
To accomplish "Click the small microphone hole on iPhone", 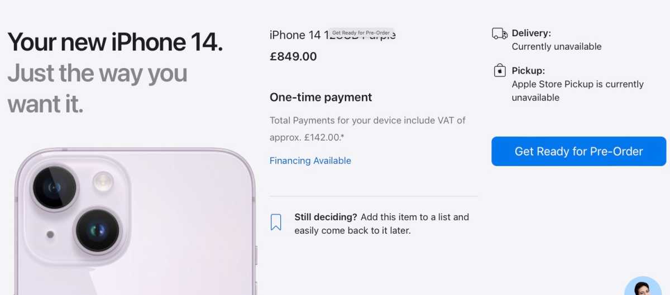I will (50, 234).
